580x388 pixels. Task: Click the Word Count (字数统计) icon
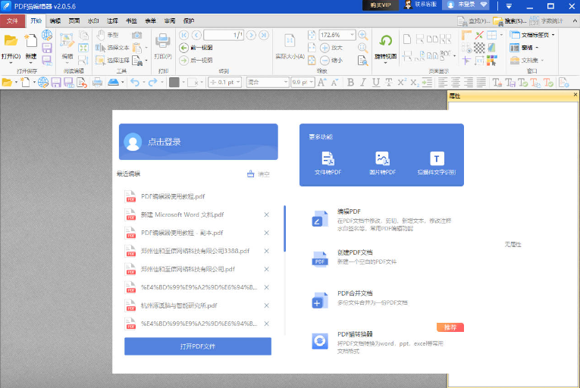tap(535, 20)
